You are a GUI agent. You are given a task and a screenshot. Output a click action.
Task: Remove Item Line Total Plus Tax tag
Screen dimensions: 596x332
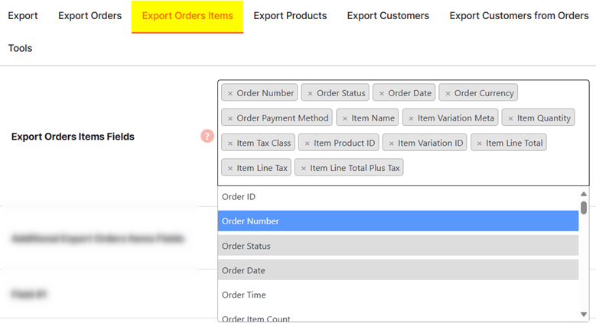tap(304, 168)
